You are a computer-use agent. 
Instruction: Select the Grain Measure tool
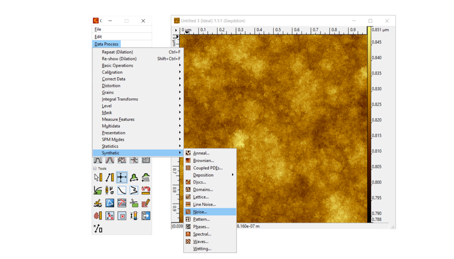pyautogui.click(x=98, y=216)
